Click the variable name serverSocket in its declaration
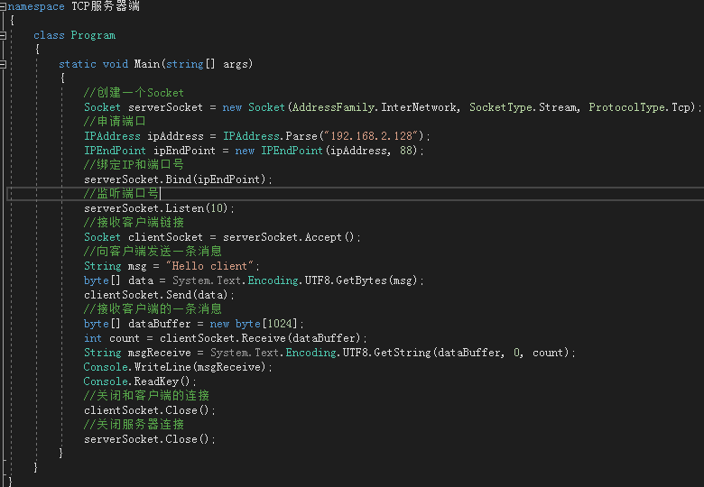704x487 pixels. [x=166, y=107]
